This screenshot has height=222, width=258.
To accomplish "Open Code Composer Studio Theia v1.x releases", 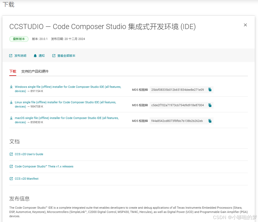I will pos(44,166).
